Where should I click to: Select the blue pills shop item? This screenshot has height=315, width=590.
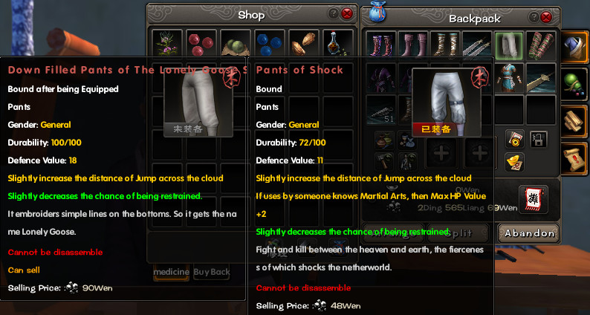tap(270, 43)
